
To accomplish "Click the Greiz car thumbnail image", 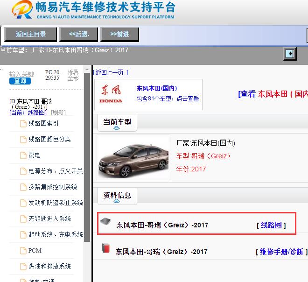I will (x=133, y=157).
